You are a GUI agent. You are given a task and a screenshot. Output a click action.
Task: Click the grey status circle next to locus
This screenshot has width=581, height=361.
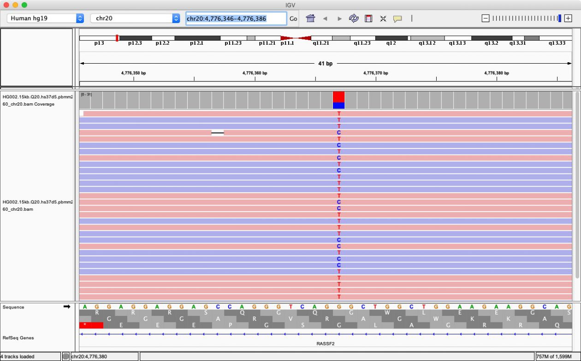click(x=65, y=356)
